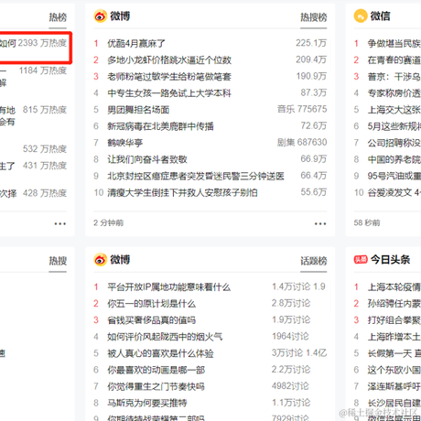The height and width of the screenshot is (421, 421).
Task: Open the three-dot menu of Weibo 热搜榜 card
Action: pos(320,223)
